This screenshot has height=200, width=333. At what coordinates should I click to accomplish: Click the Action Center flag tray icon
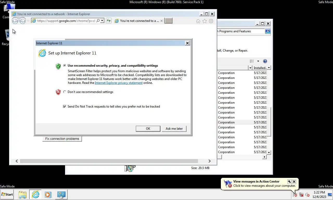tap(295, 195)
